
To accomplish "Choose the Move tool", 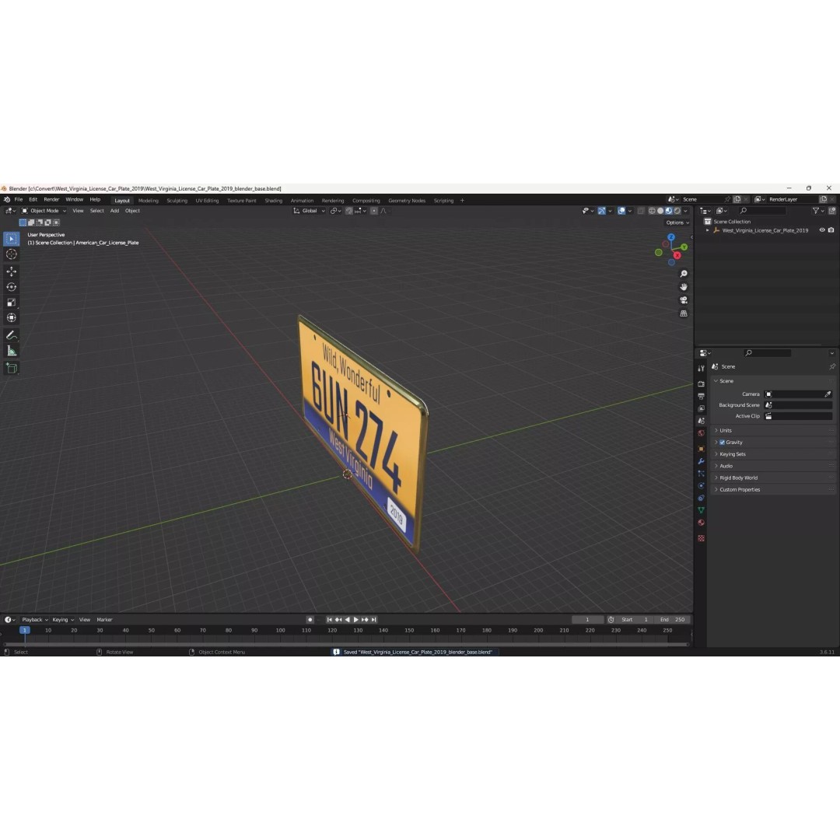I will point(11,271).
